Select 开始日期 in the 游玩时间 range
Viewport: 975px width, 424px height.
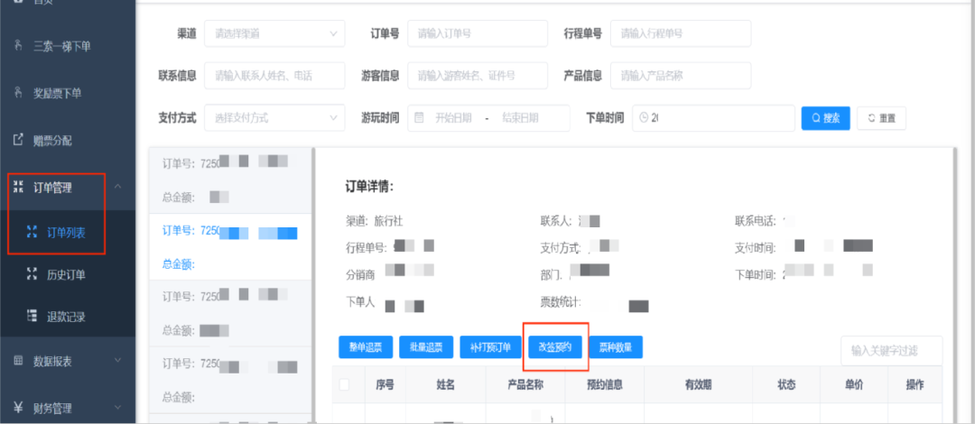coord(452,118)
